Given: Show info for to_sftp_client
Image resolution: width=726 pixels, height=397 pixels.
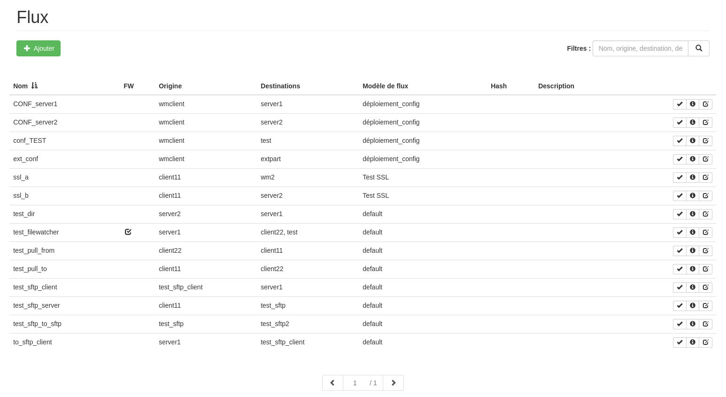Looking at the screenshot, I should coord(693,343).
